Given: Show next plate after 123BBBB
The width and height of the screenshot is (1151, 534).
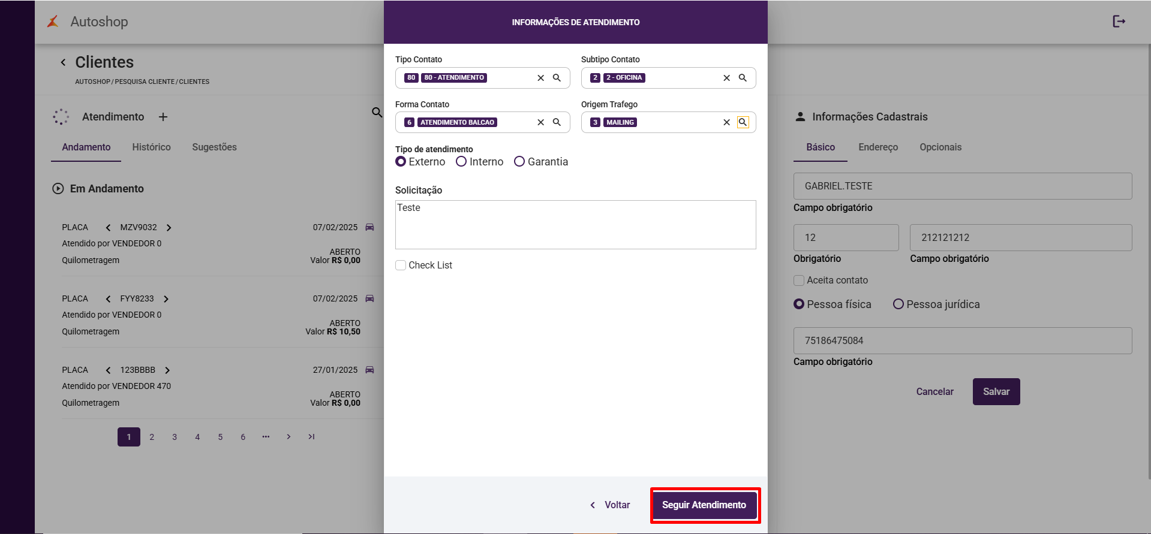Looking at the screenshot, I should point(167,370).
